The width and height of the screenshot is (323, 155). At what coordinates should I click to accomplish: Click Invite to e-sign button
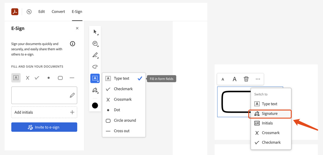click(44, 127)
